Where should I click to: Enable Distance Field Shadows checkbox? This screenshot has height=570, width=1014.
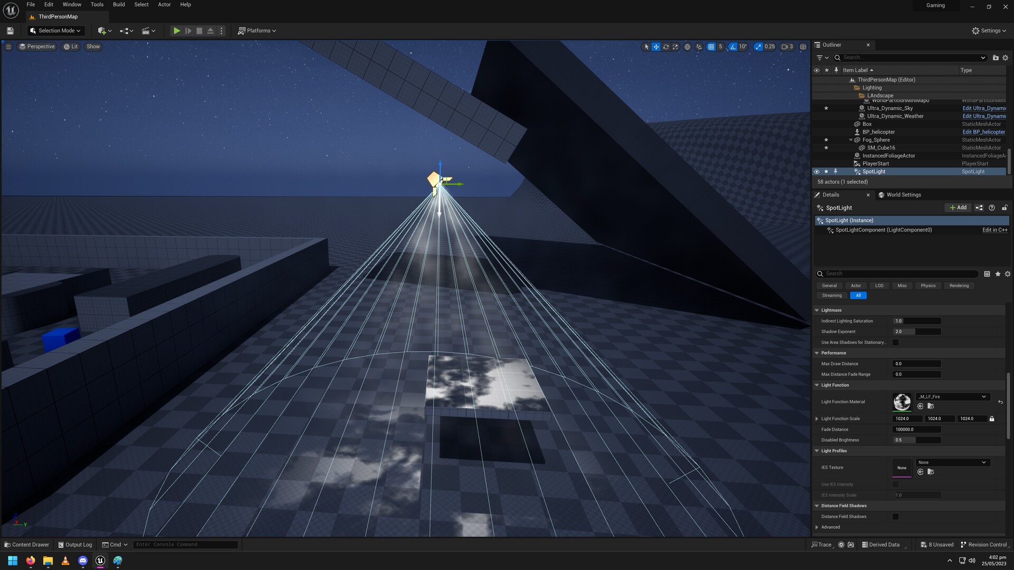pyautogui.click(x=895, y=516)
